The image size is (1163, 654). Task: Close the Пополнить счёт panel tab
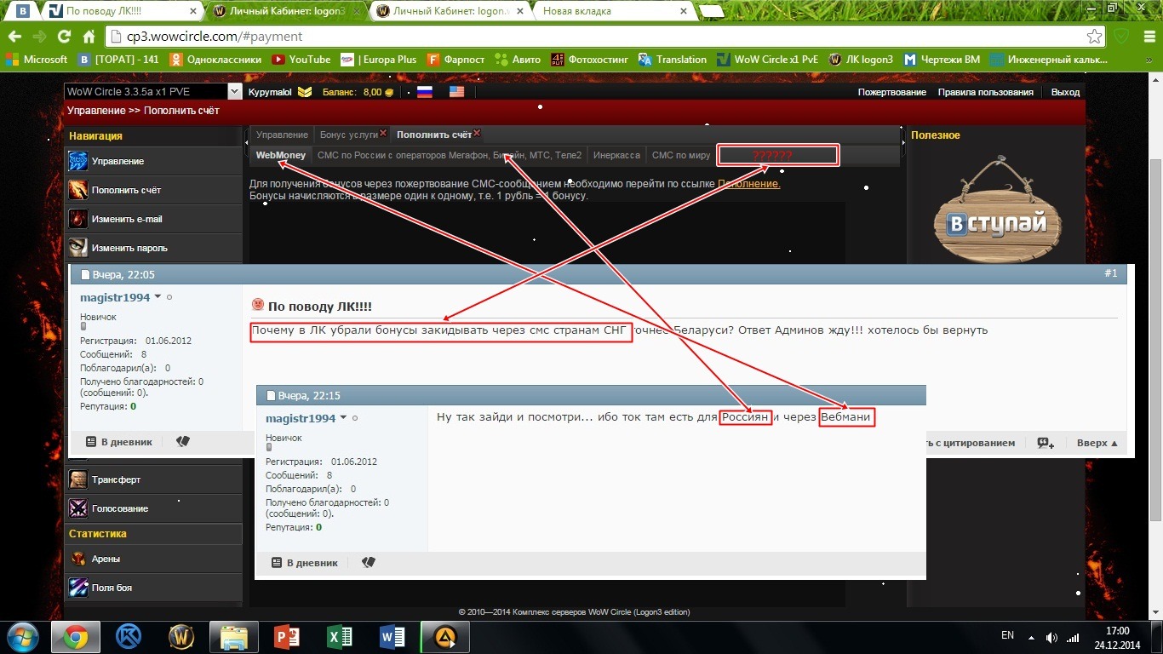click(x=477, y=134)
